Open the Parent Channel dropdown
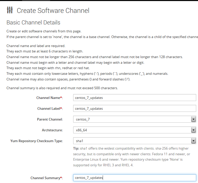The width and height of the screenshot is (198, 183). pyautogui.click(x=135, y=119)
